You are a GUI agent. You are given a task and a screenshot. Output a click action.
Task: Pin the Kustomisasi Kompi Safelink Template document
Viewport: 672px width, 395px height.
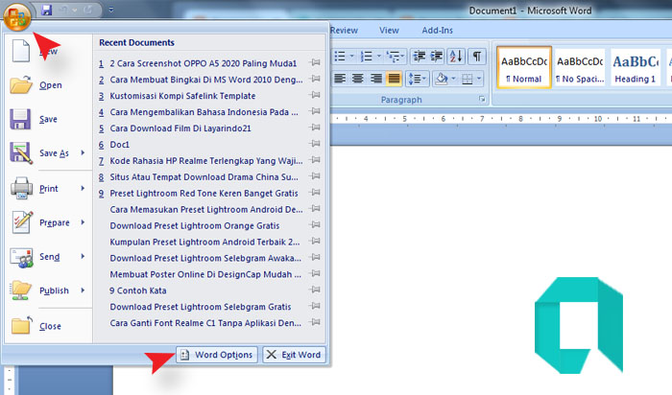315,95
